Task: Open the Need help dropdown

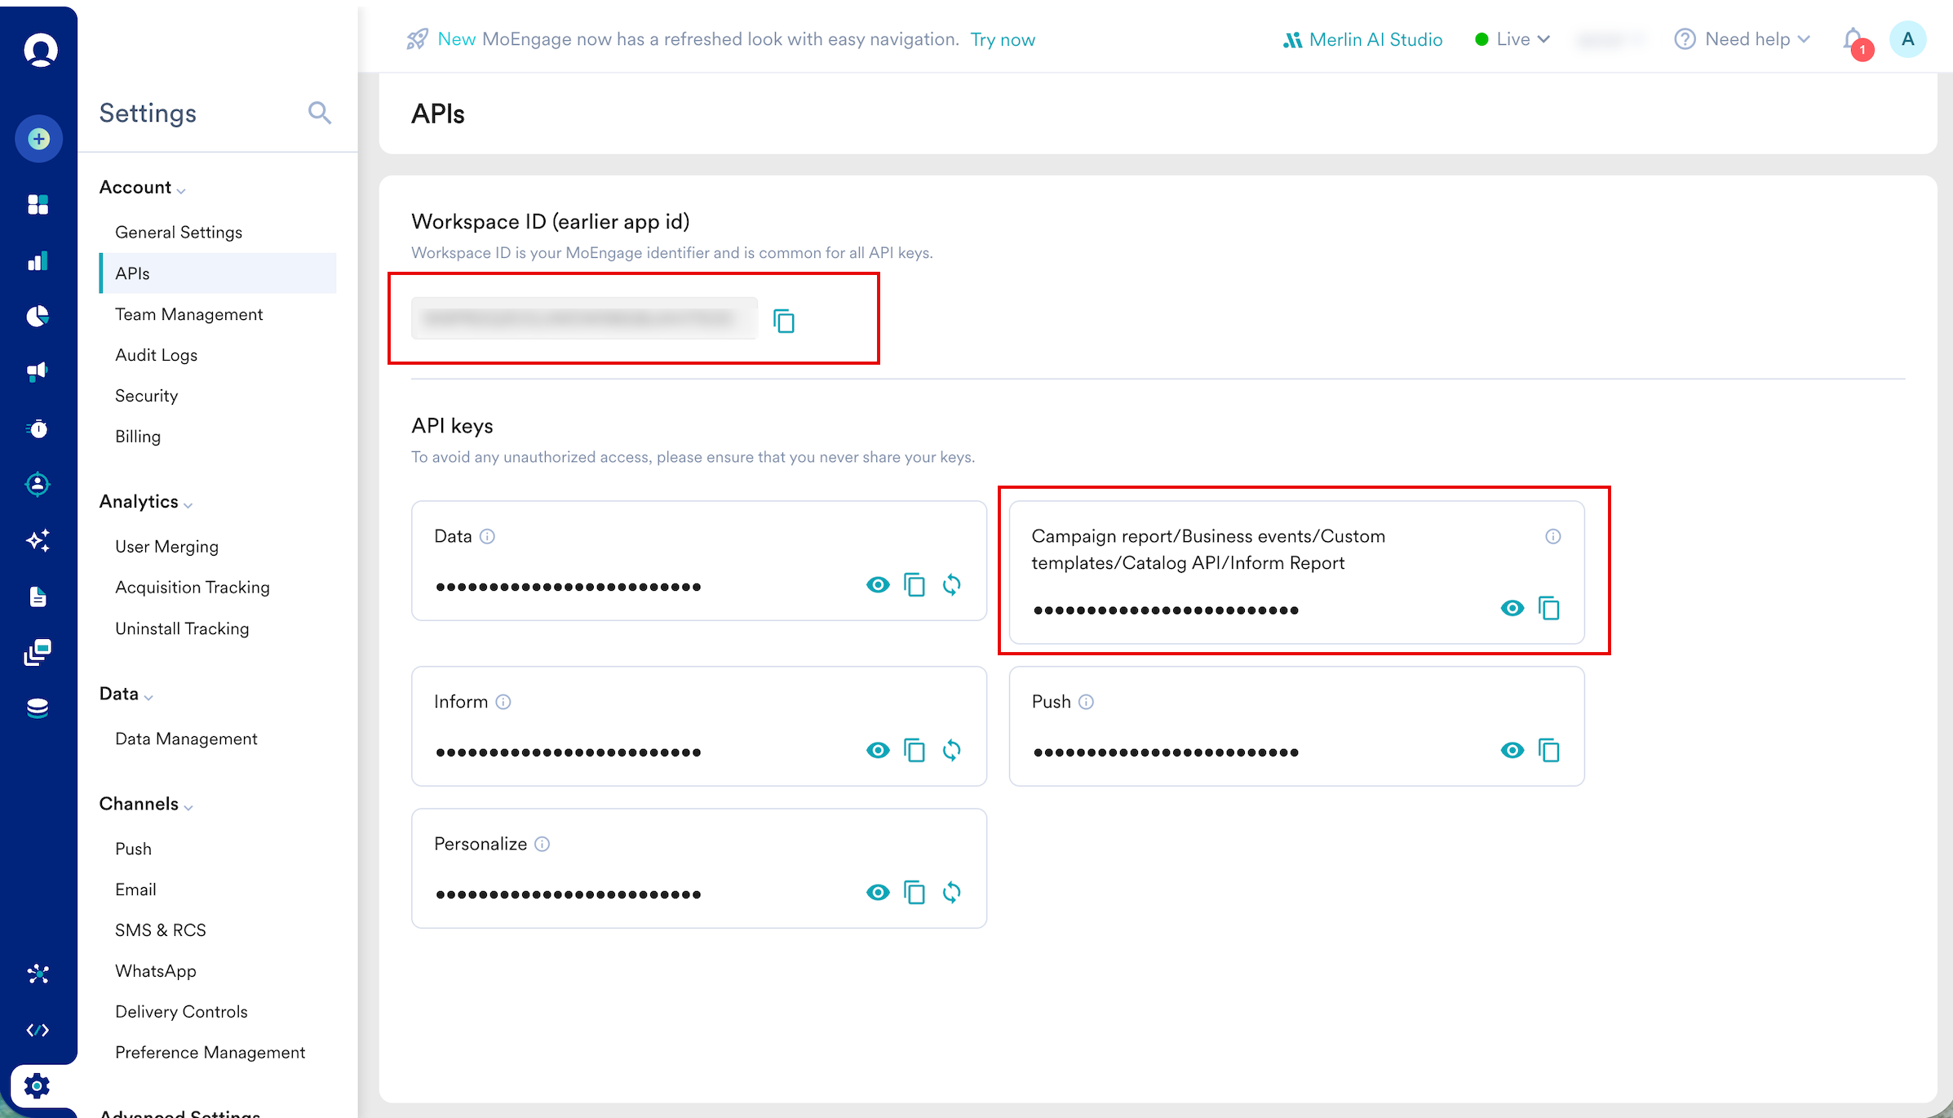Action: click(x=1742, y=39)
